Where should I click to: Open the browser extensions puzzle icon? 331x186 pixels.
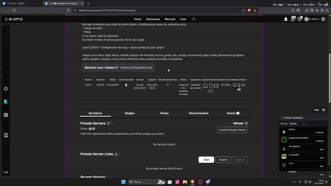pos(293,10)
